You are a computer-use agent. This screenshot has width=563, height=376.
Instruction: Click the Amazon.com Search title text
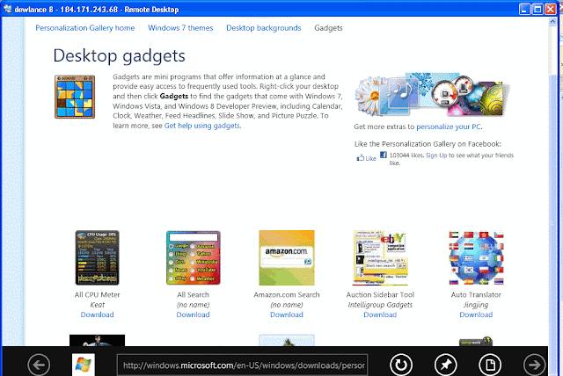coord(287,294)
